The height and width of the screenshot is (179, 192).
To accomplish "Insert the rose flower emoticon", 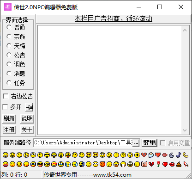I will click(158, 164).
